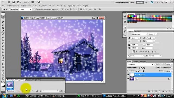The width and height of the screenshot is (174, 98).
Task: Select the Horizontal Type tool
Action: pyautogui.click(x=3, y=61)
